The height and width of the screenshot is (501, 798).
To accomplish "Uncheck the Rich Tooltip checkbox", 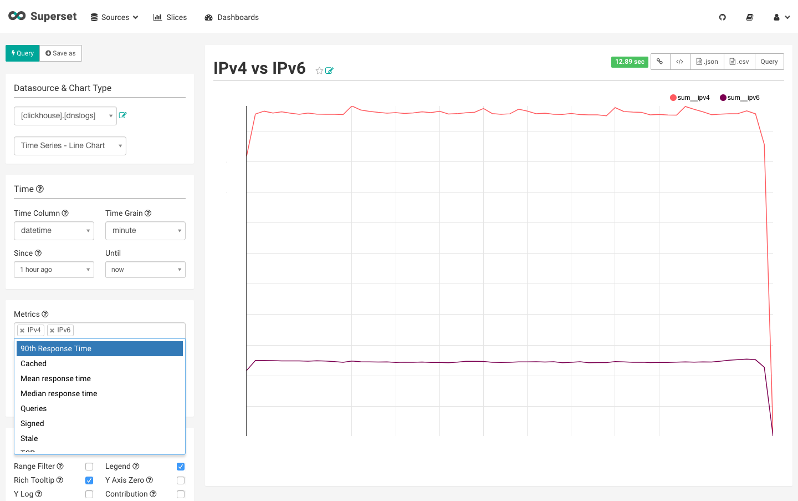I will pyautogui.click(x=89, y=480).
